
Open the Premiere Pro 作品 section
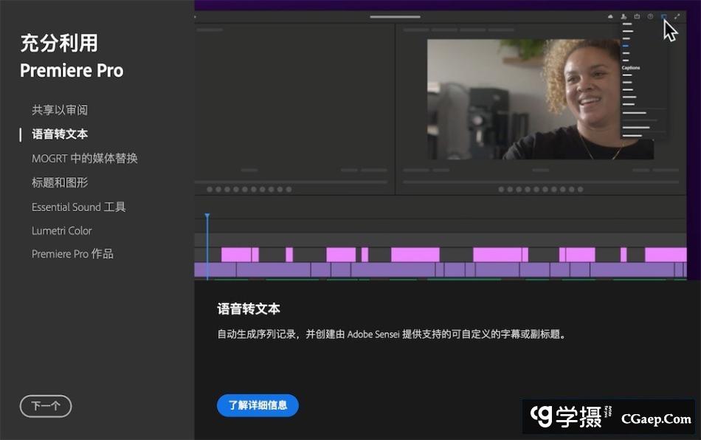pos(72,254)
